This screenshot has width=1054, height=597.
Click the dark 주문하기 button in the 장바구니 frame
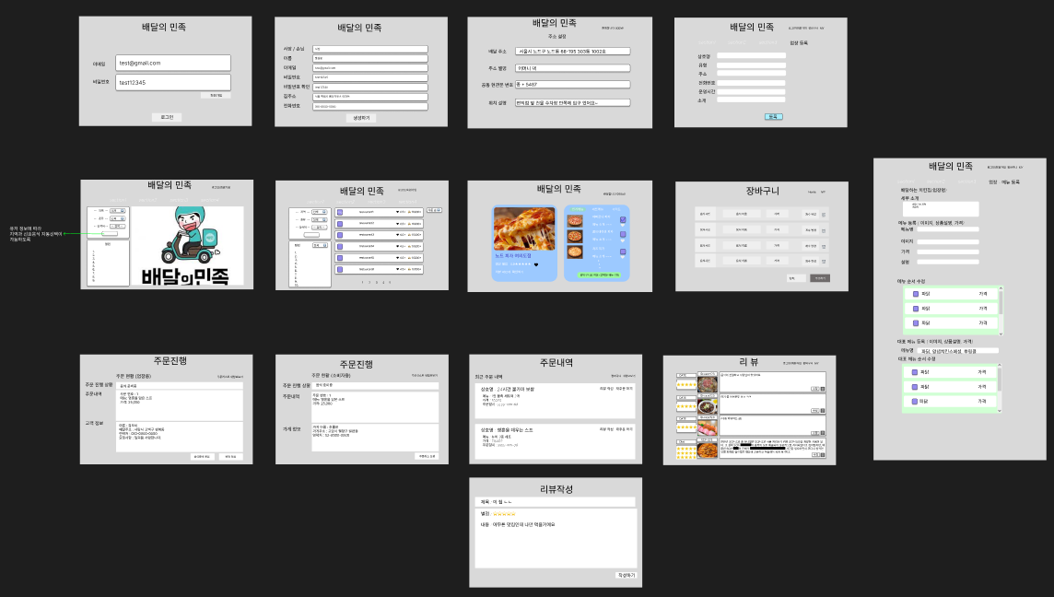point(819,278)
